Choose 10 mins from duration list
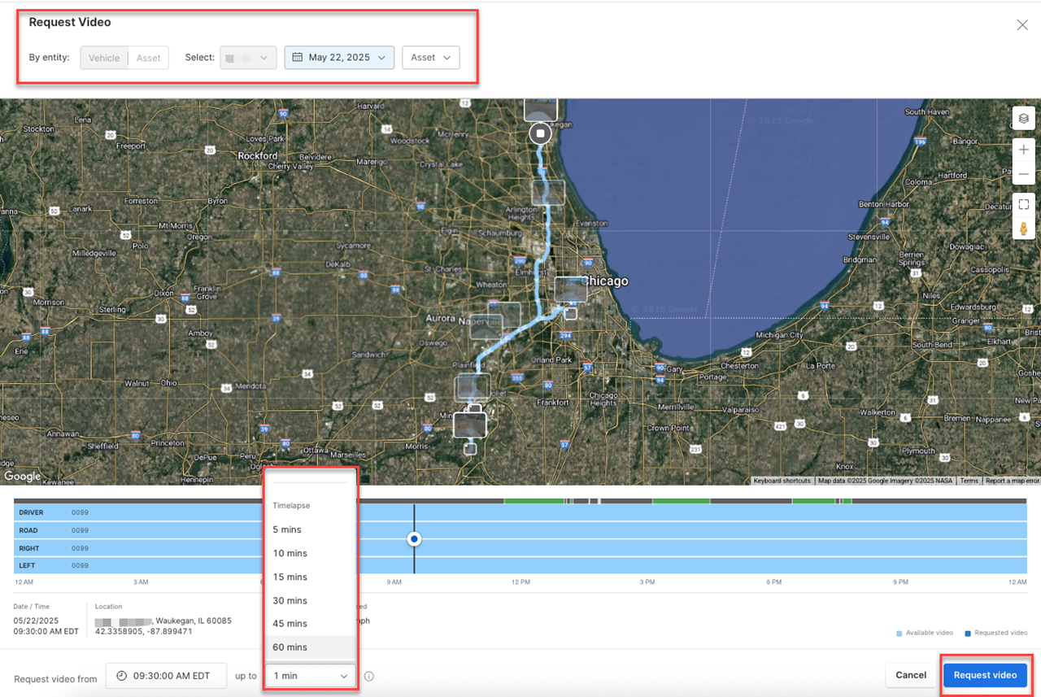The width and height of the screenshot is (1041, 697). (310, 553)
